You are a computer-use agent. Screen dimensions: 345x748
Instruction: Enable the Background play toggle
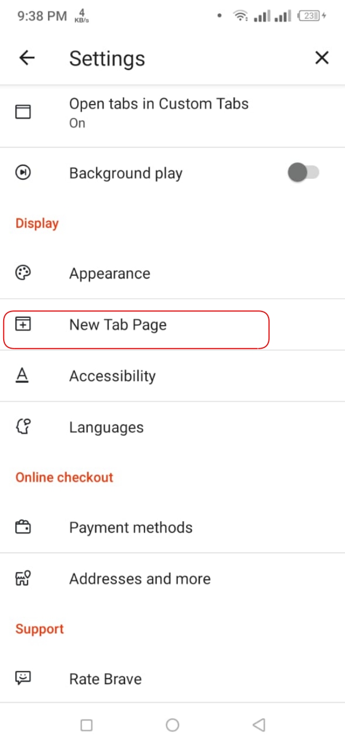coord(302,172)
